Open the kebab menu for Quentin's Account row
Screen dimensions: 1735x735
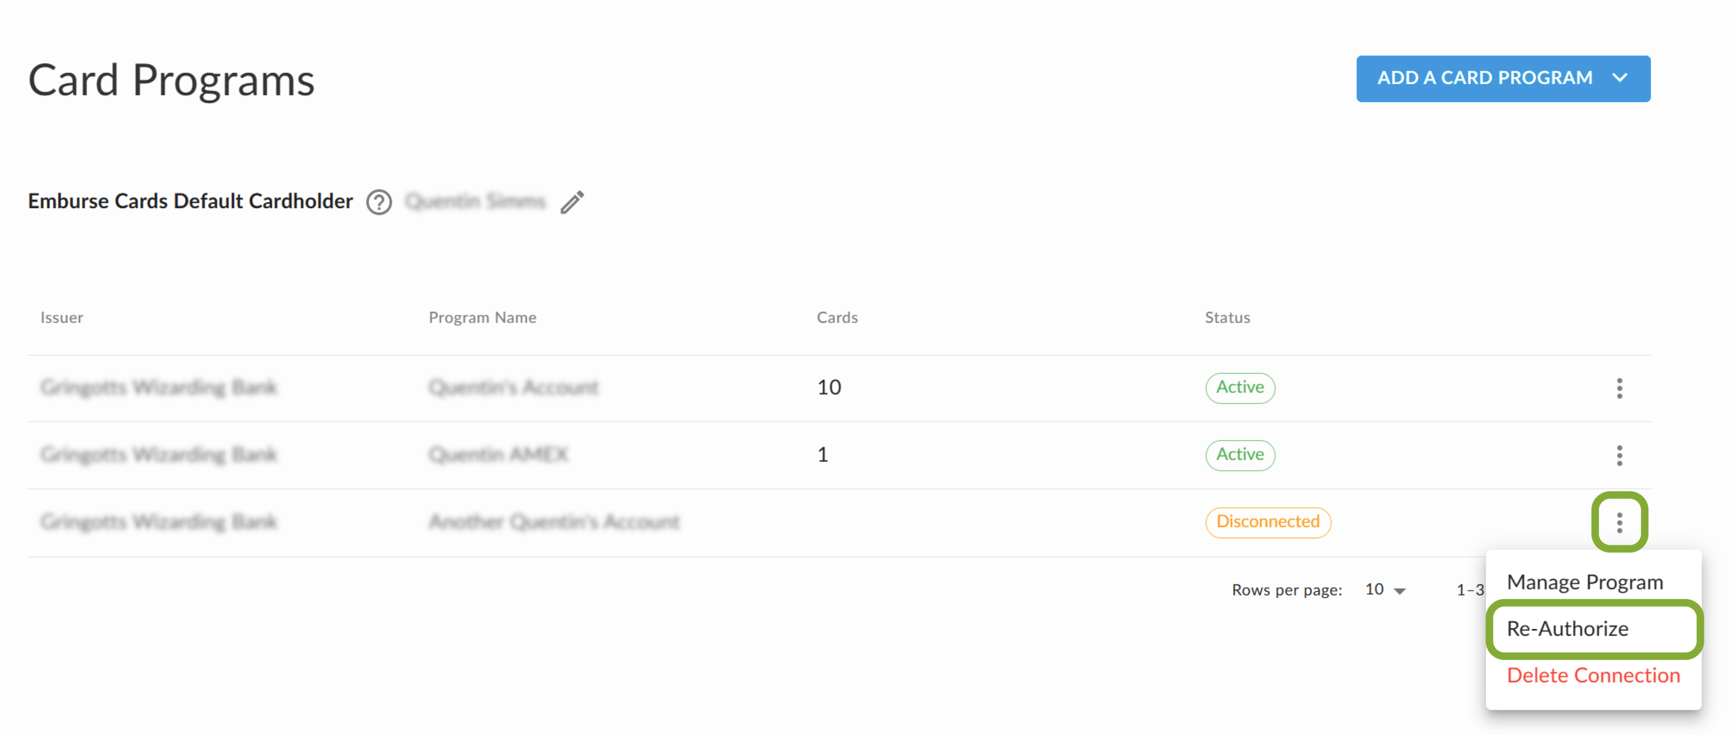pos(1619,388)
